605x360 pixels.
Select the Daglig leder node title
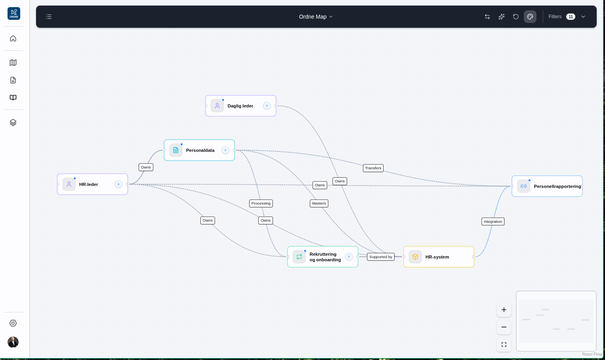tap(240, 106)
